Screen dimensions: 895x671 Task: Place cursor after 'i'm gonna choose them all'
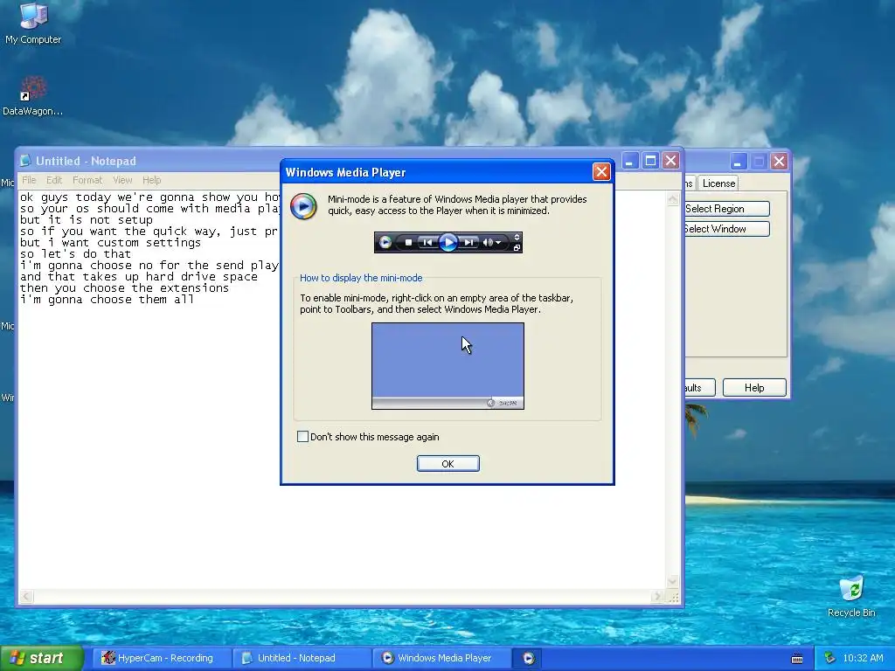[195, 300]
